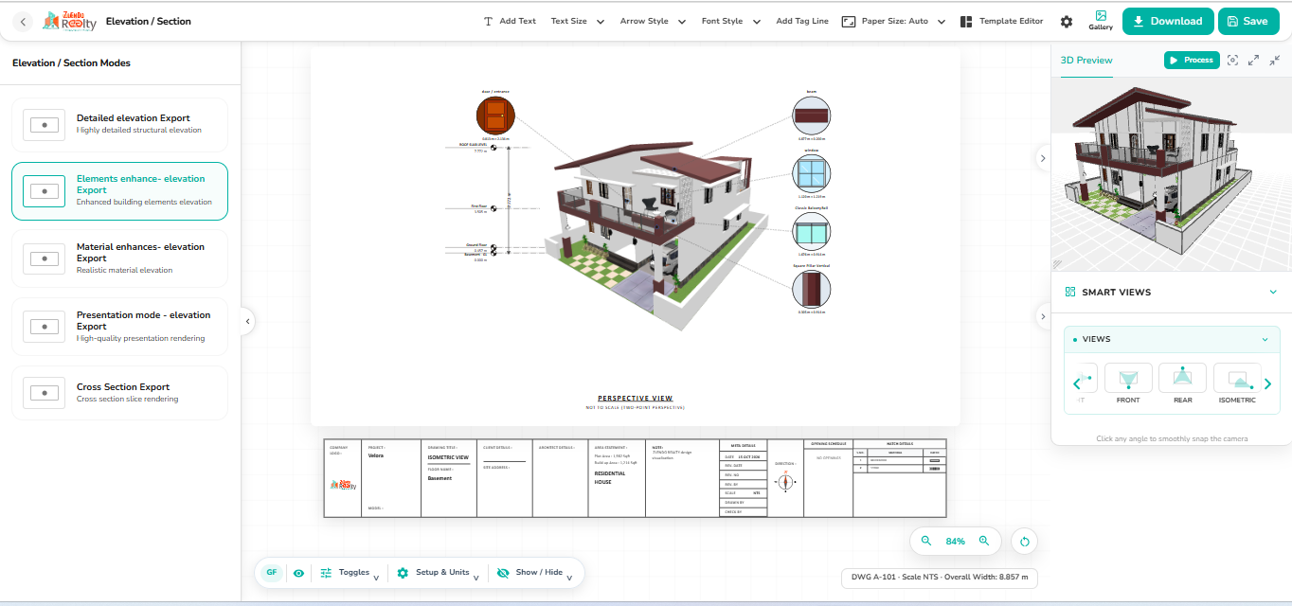Open the Gallery

[x=1101, y=21]
